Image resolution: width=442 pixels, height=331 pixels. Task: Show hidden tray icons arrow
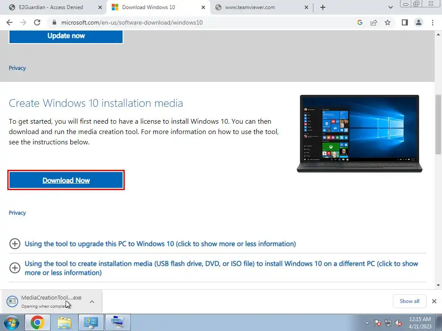pos(367,323)
